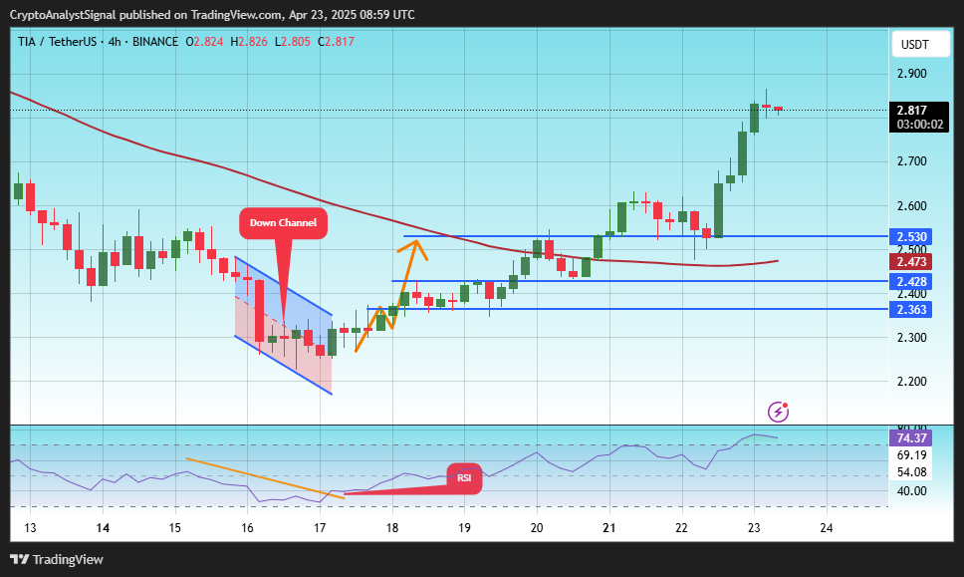964x577 pixels.
Task: Click the date 18 on time axis
Action: coord(392,528)
